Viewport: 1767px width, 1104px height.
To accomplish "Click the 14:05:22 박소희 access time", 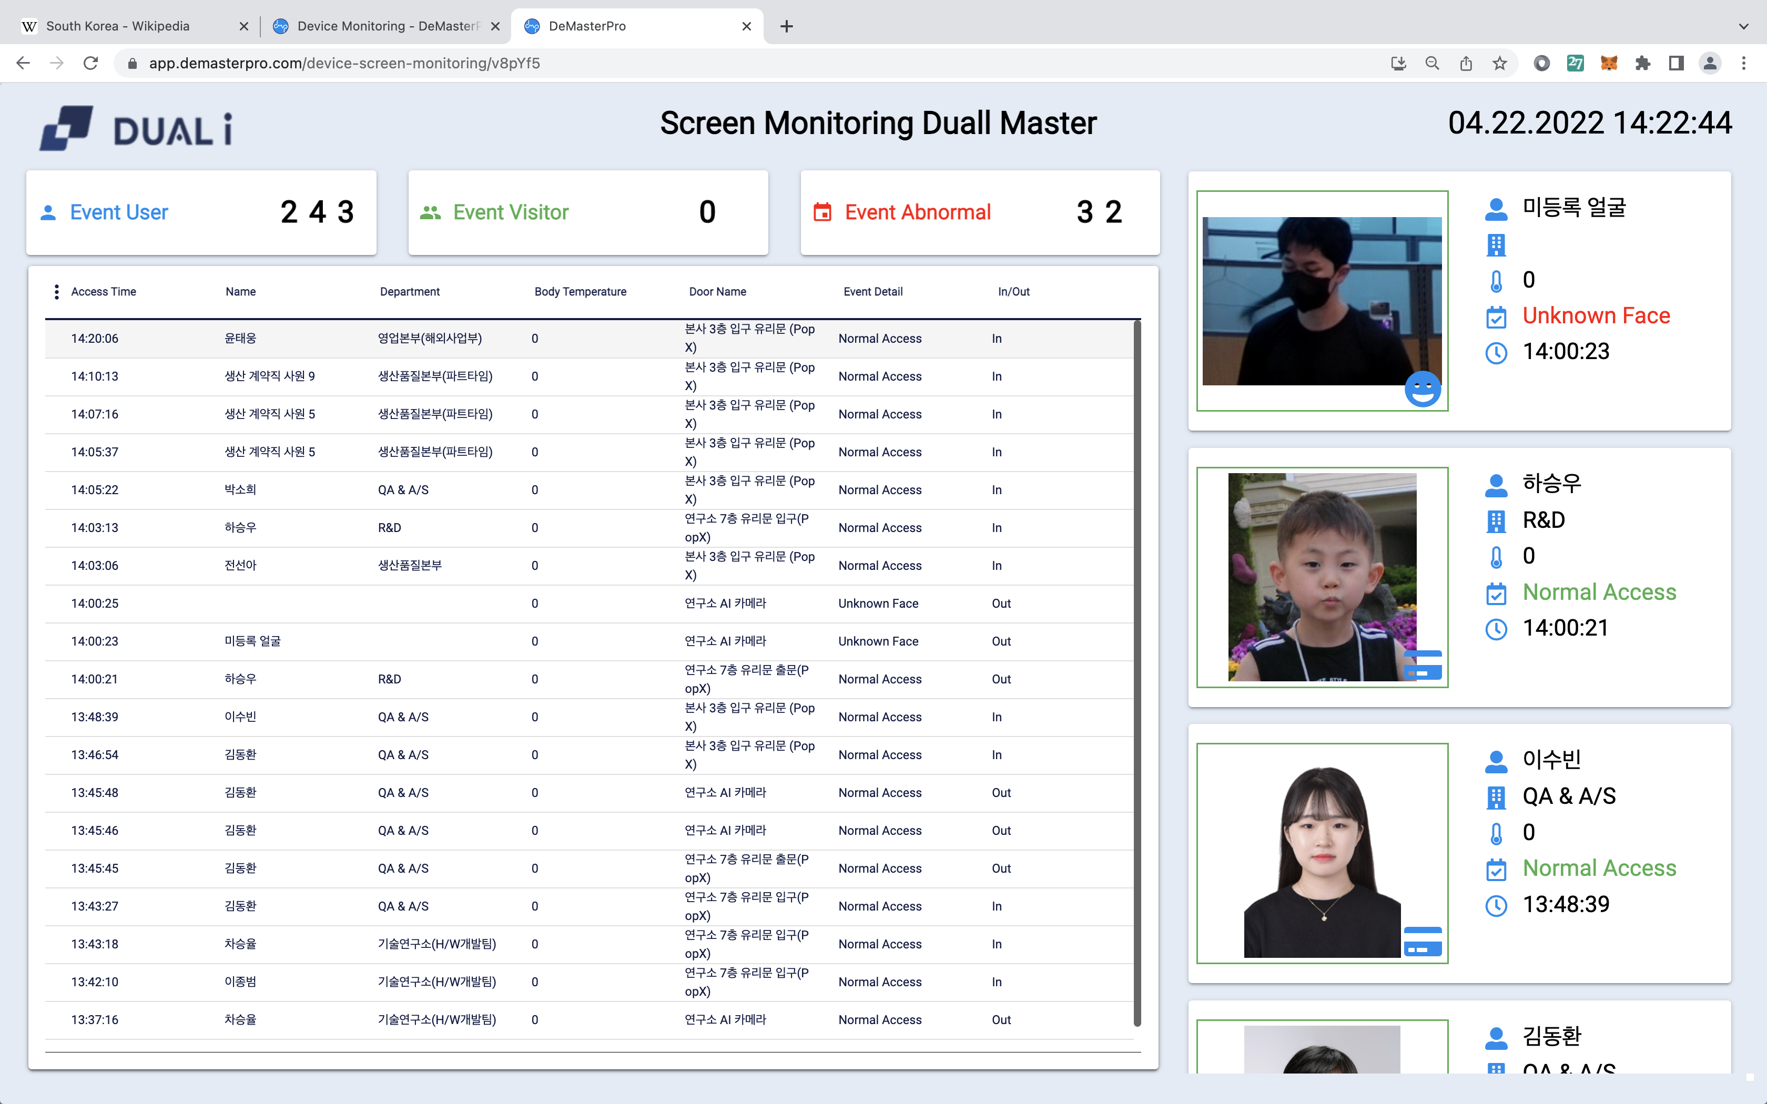I will tap(95, 490).
